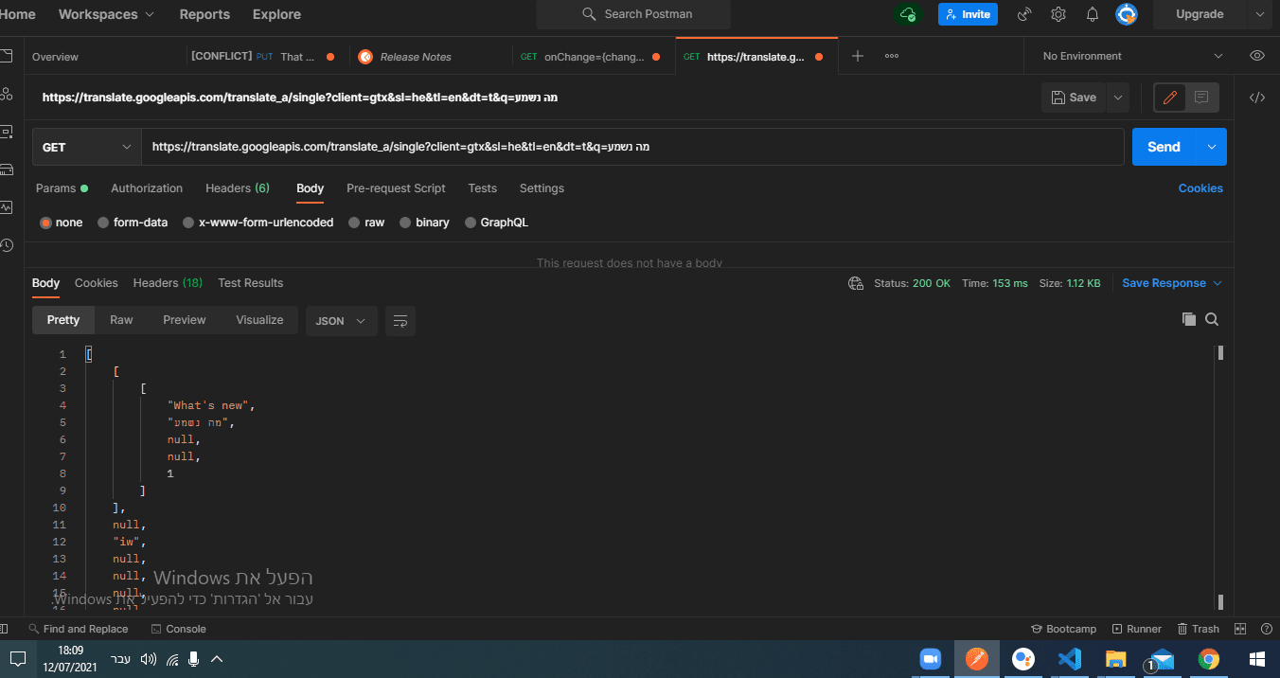Switch to the Tests tab

(482, 188)
